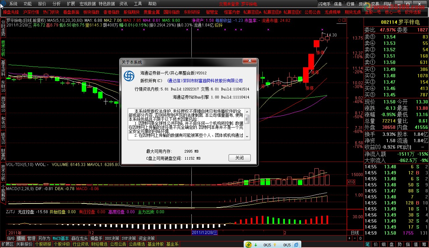
Task: Click the 闪电手 button at top right
Action: coord(324,4)
